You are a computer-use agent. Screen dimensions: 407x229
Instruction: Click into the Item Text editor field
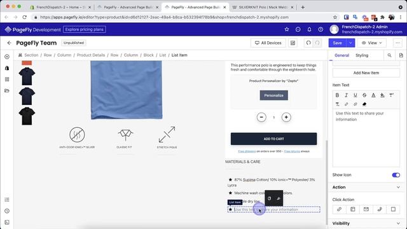pyautogui.click(x=366, y=138)
